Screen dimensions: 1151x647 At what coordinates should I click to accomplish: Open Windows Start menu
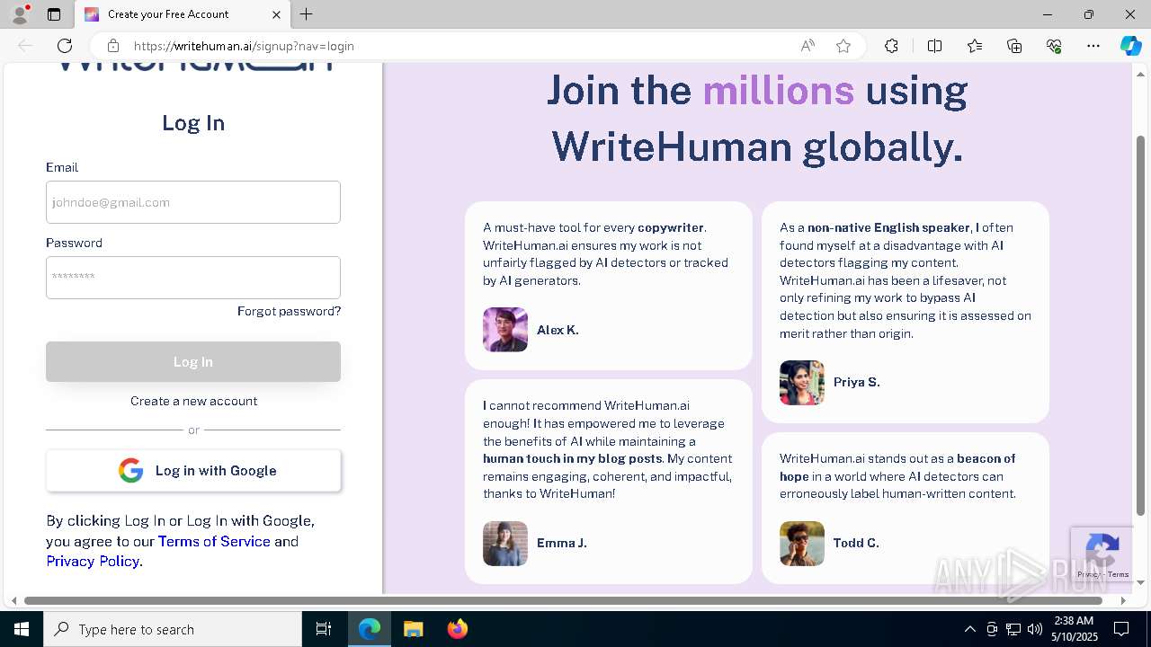tap(22, 629)
